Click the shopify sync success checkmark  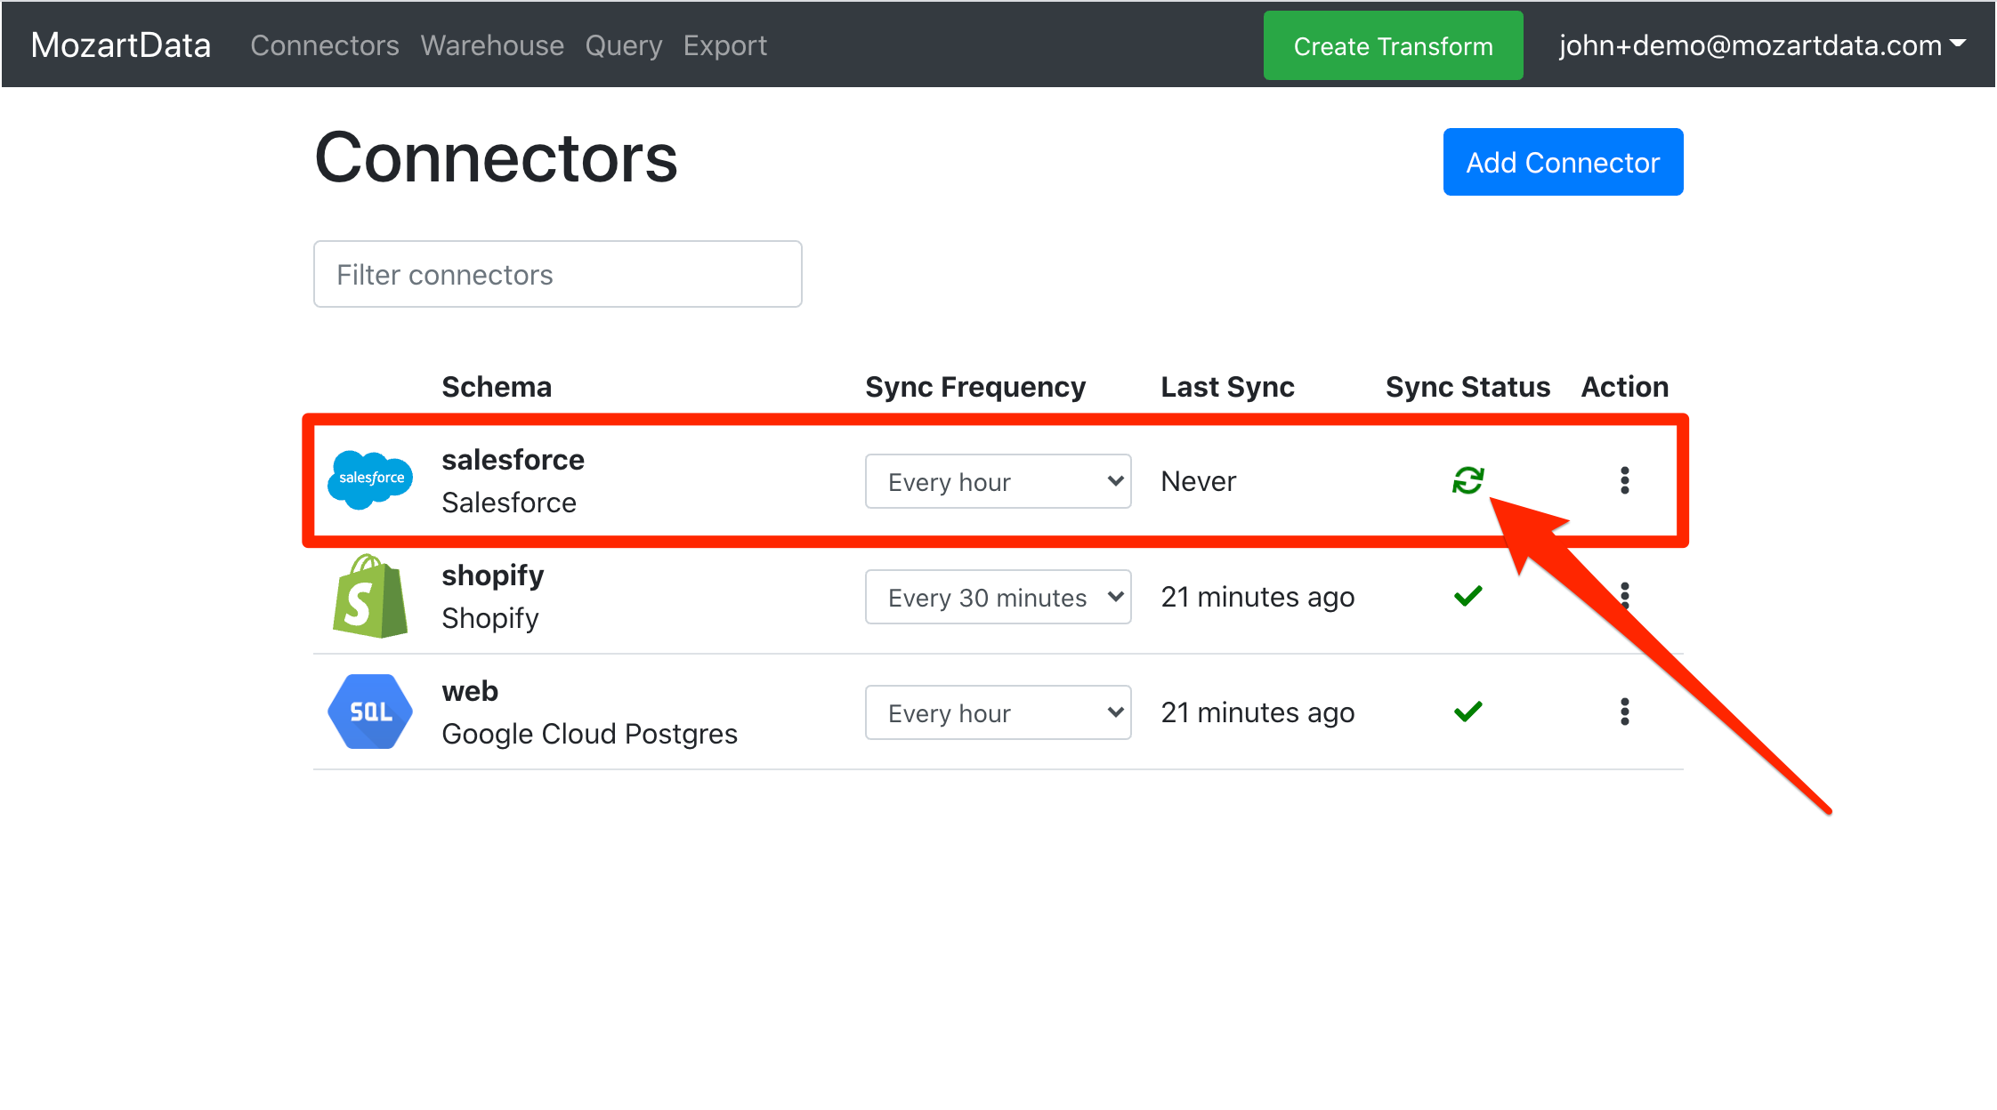tap(1467, 596)
